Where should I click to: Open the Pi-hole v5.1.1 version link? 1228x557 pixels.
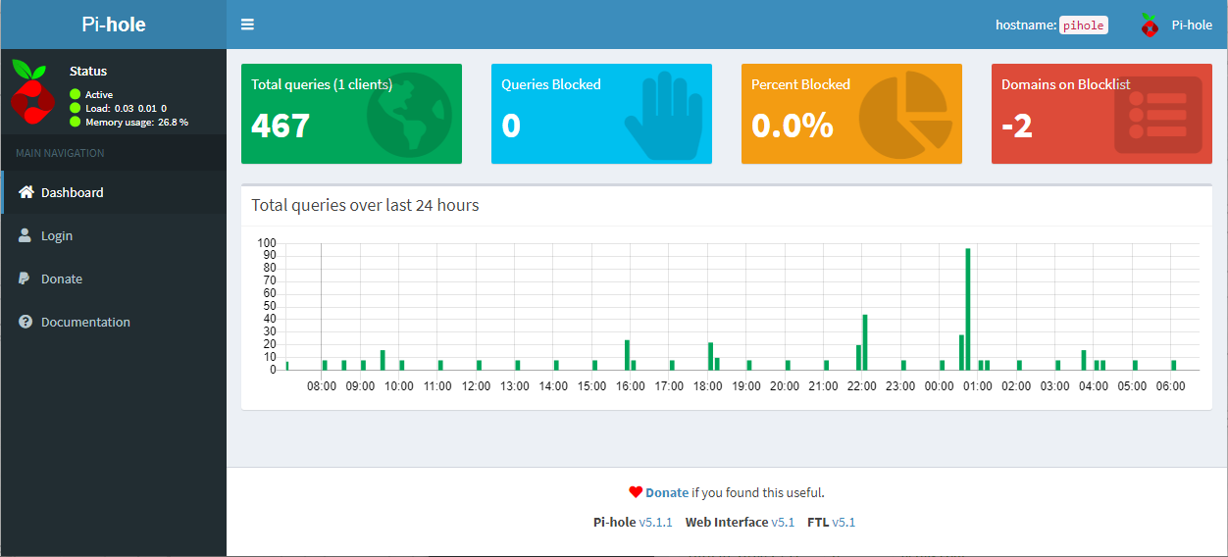tap(655, 522)
